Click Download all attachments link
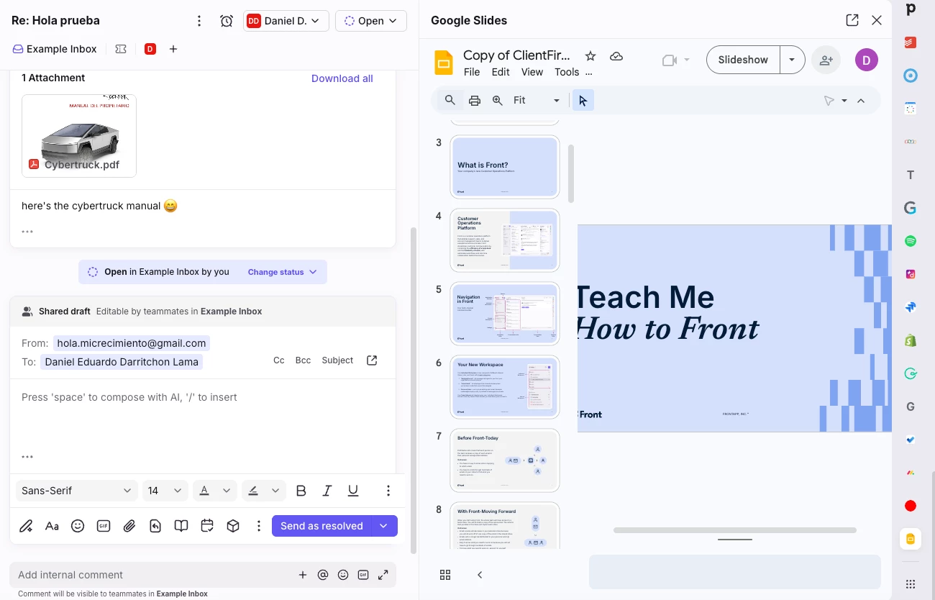 point(342,78)
